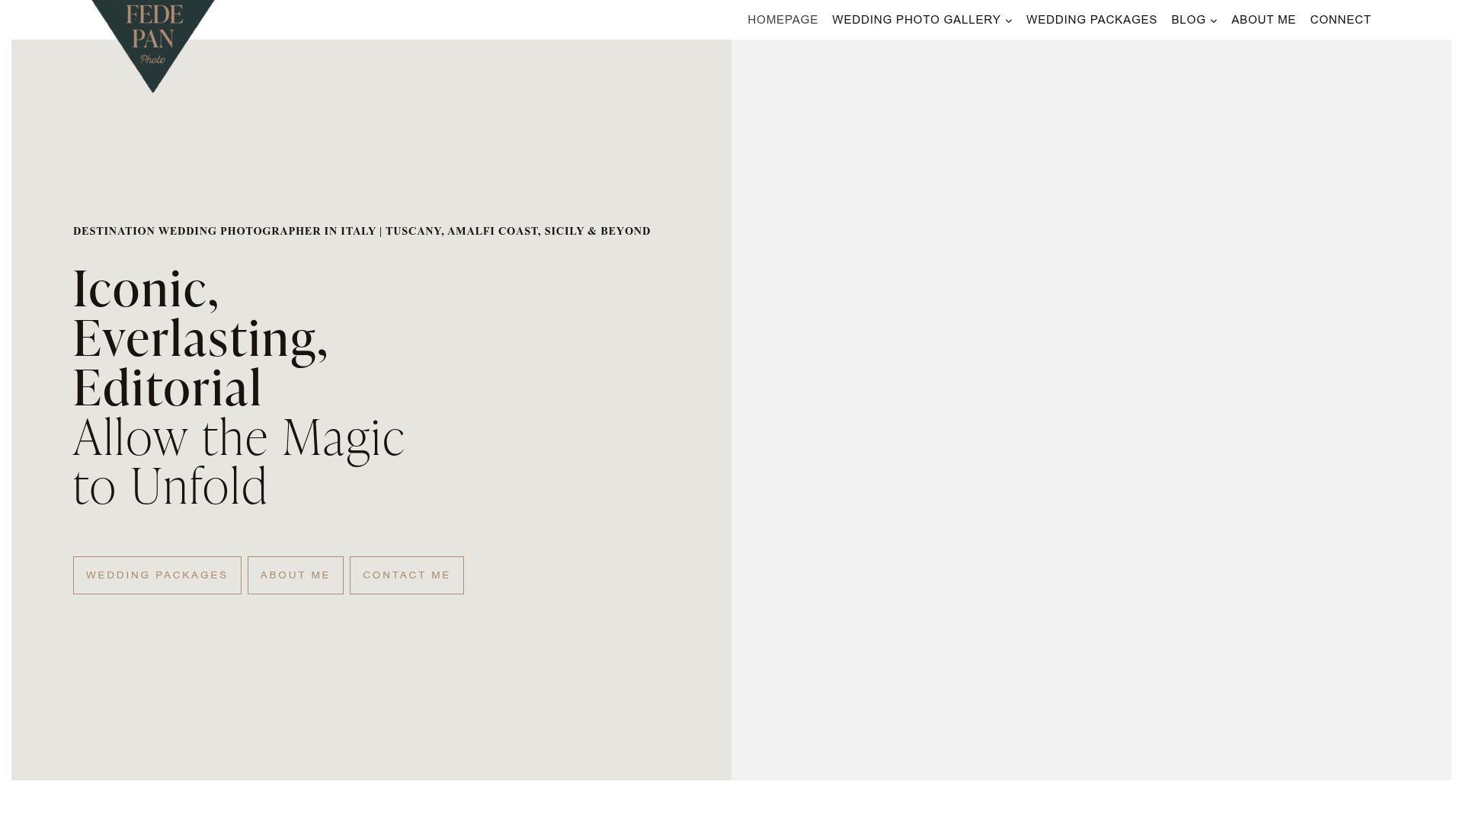Open the Homepage menu item
Viewport: 1463px width, 823px height.
pyautogui.click(x=783, y=20)
